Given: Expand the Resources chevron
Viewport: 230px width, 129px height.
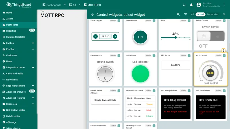Looking at the screenshot, I should [33, 104].
